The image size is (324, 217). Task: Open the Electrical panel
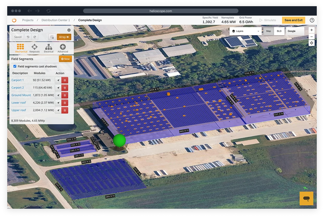pos(48,48)
